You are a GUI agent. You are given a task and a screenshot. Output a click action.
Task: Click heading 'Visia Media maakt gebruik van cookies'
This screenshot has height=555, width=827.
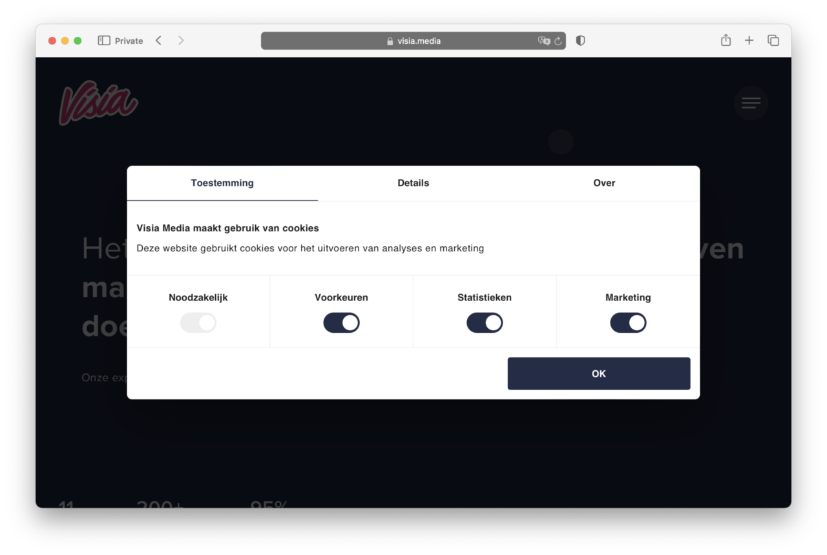coord(227,228)
